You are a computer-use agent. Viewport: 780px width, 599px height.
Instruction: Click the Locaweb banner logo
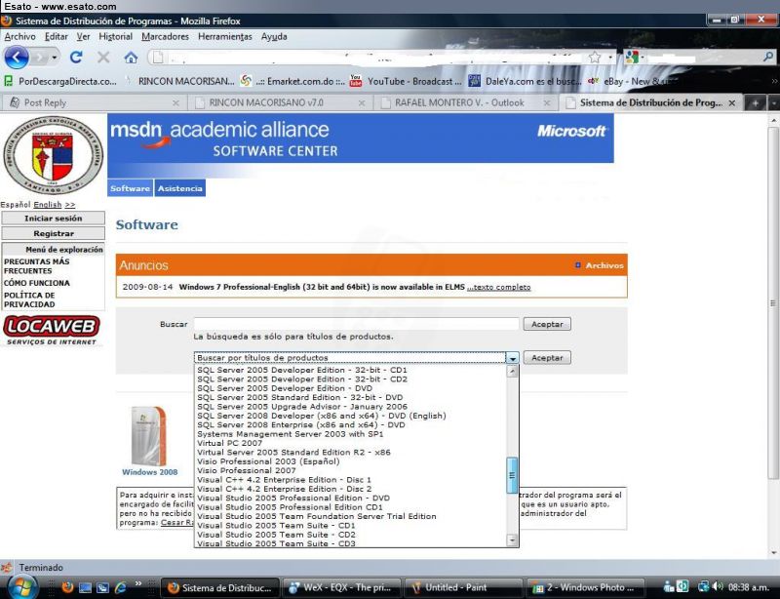52,329
